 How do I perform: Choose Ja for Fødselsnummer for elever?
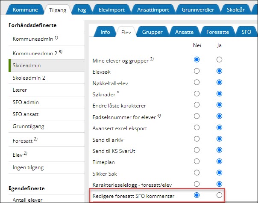(x=219, y=116)
